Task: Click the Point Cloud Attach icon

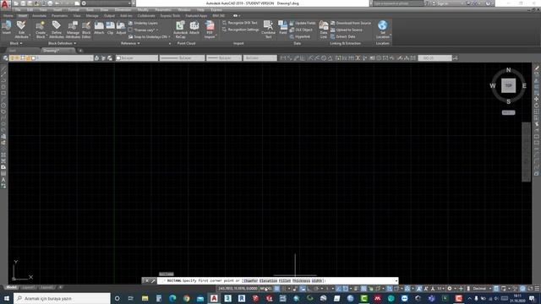Action: (x=194, y=28)
